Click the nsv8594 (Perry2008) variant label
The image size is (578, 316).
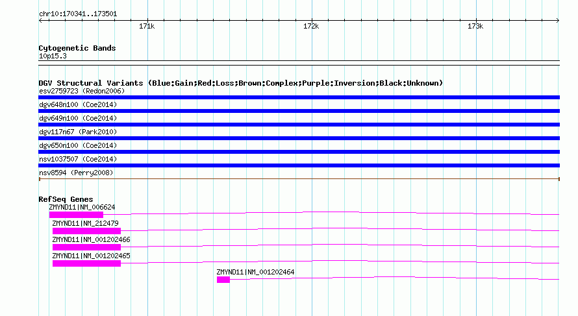click(76, 173)
